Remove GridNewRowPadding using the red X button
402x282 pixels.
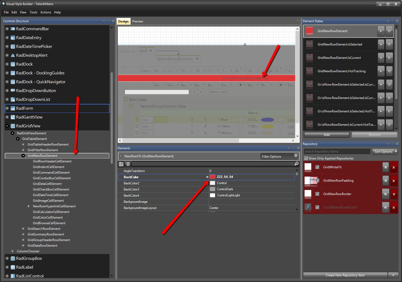tap(394, 181)
